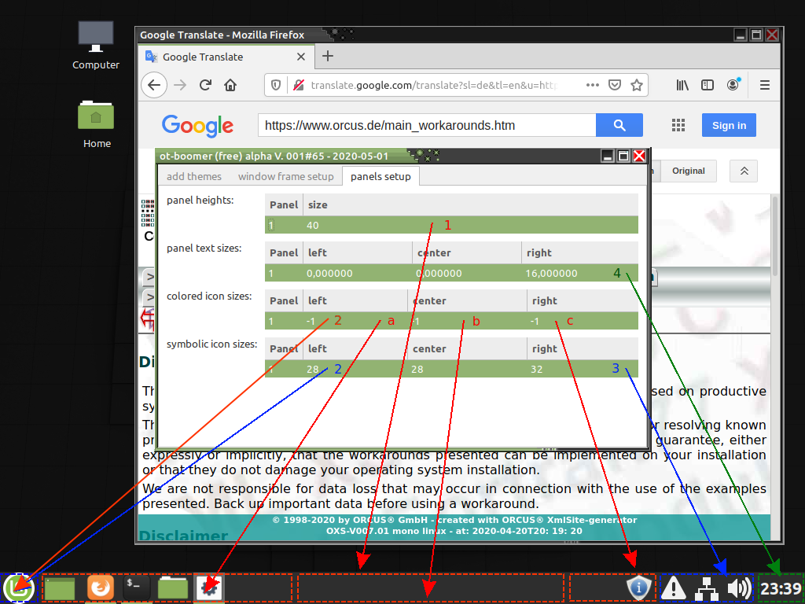This screenshot has height=604, width=805.
Task: Open tracking protection shield in URL bar
Action: (x=276, y=85)
